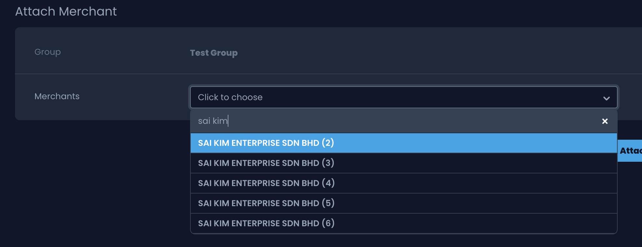Click the word 'kim' in search box
The height and width of the screenshot is (247, 642).
(220, 121)
